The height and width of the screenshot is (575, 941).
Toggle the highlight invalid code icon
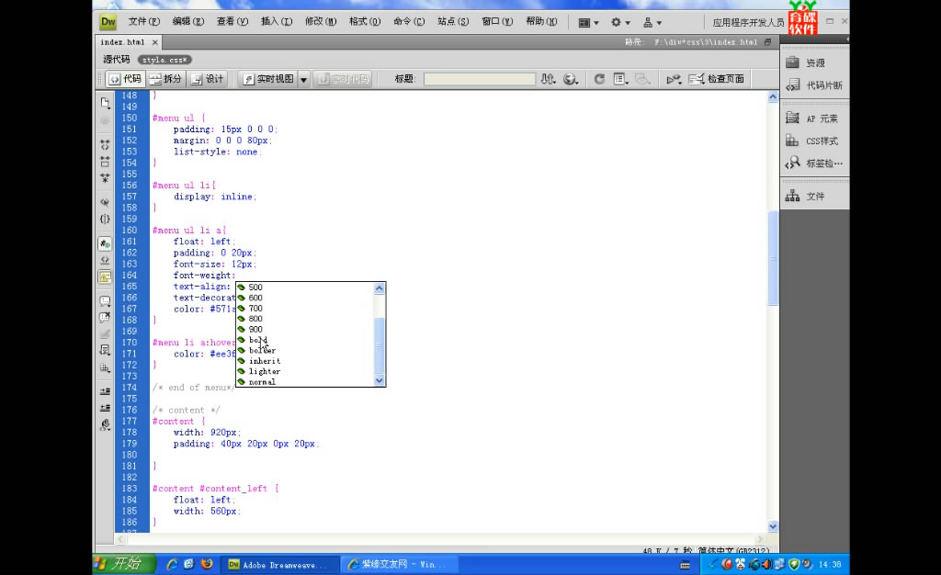[105, 260]
